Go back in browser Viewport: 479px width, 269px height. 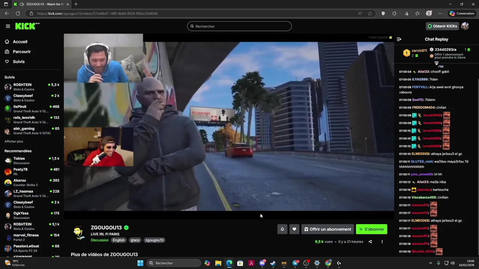coord(7,13)
